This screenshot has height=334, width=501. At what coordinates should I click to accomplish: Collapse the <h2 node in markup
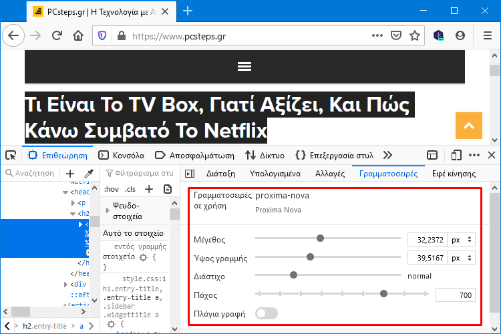click(73, 214)
